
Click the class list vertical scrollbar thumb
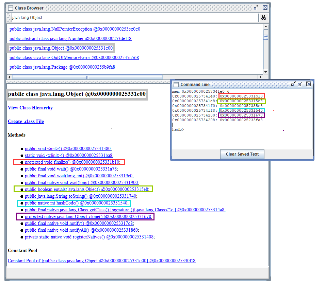tap(266, 37)
